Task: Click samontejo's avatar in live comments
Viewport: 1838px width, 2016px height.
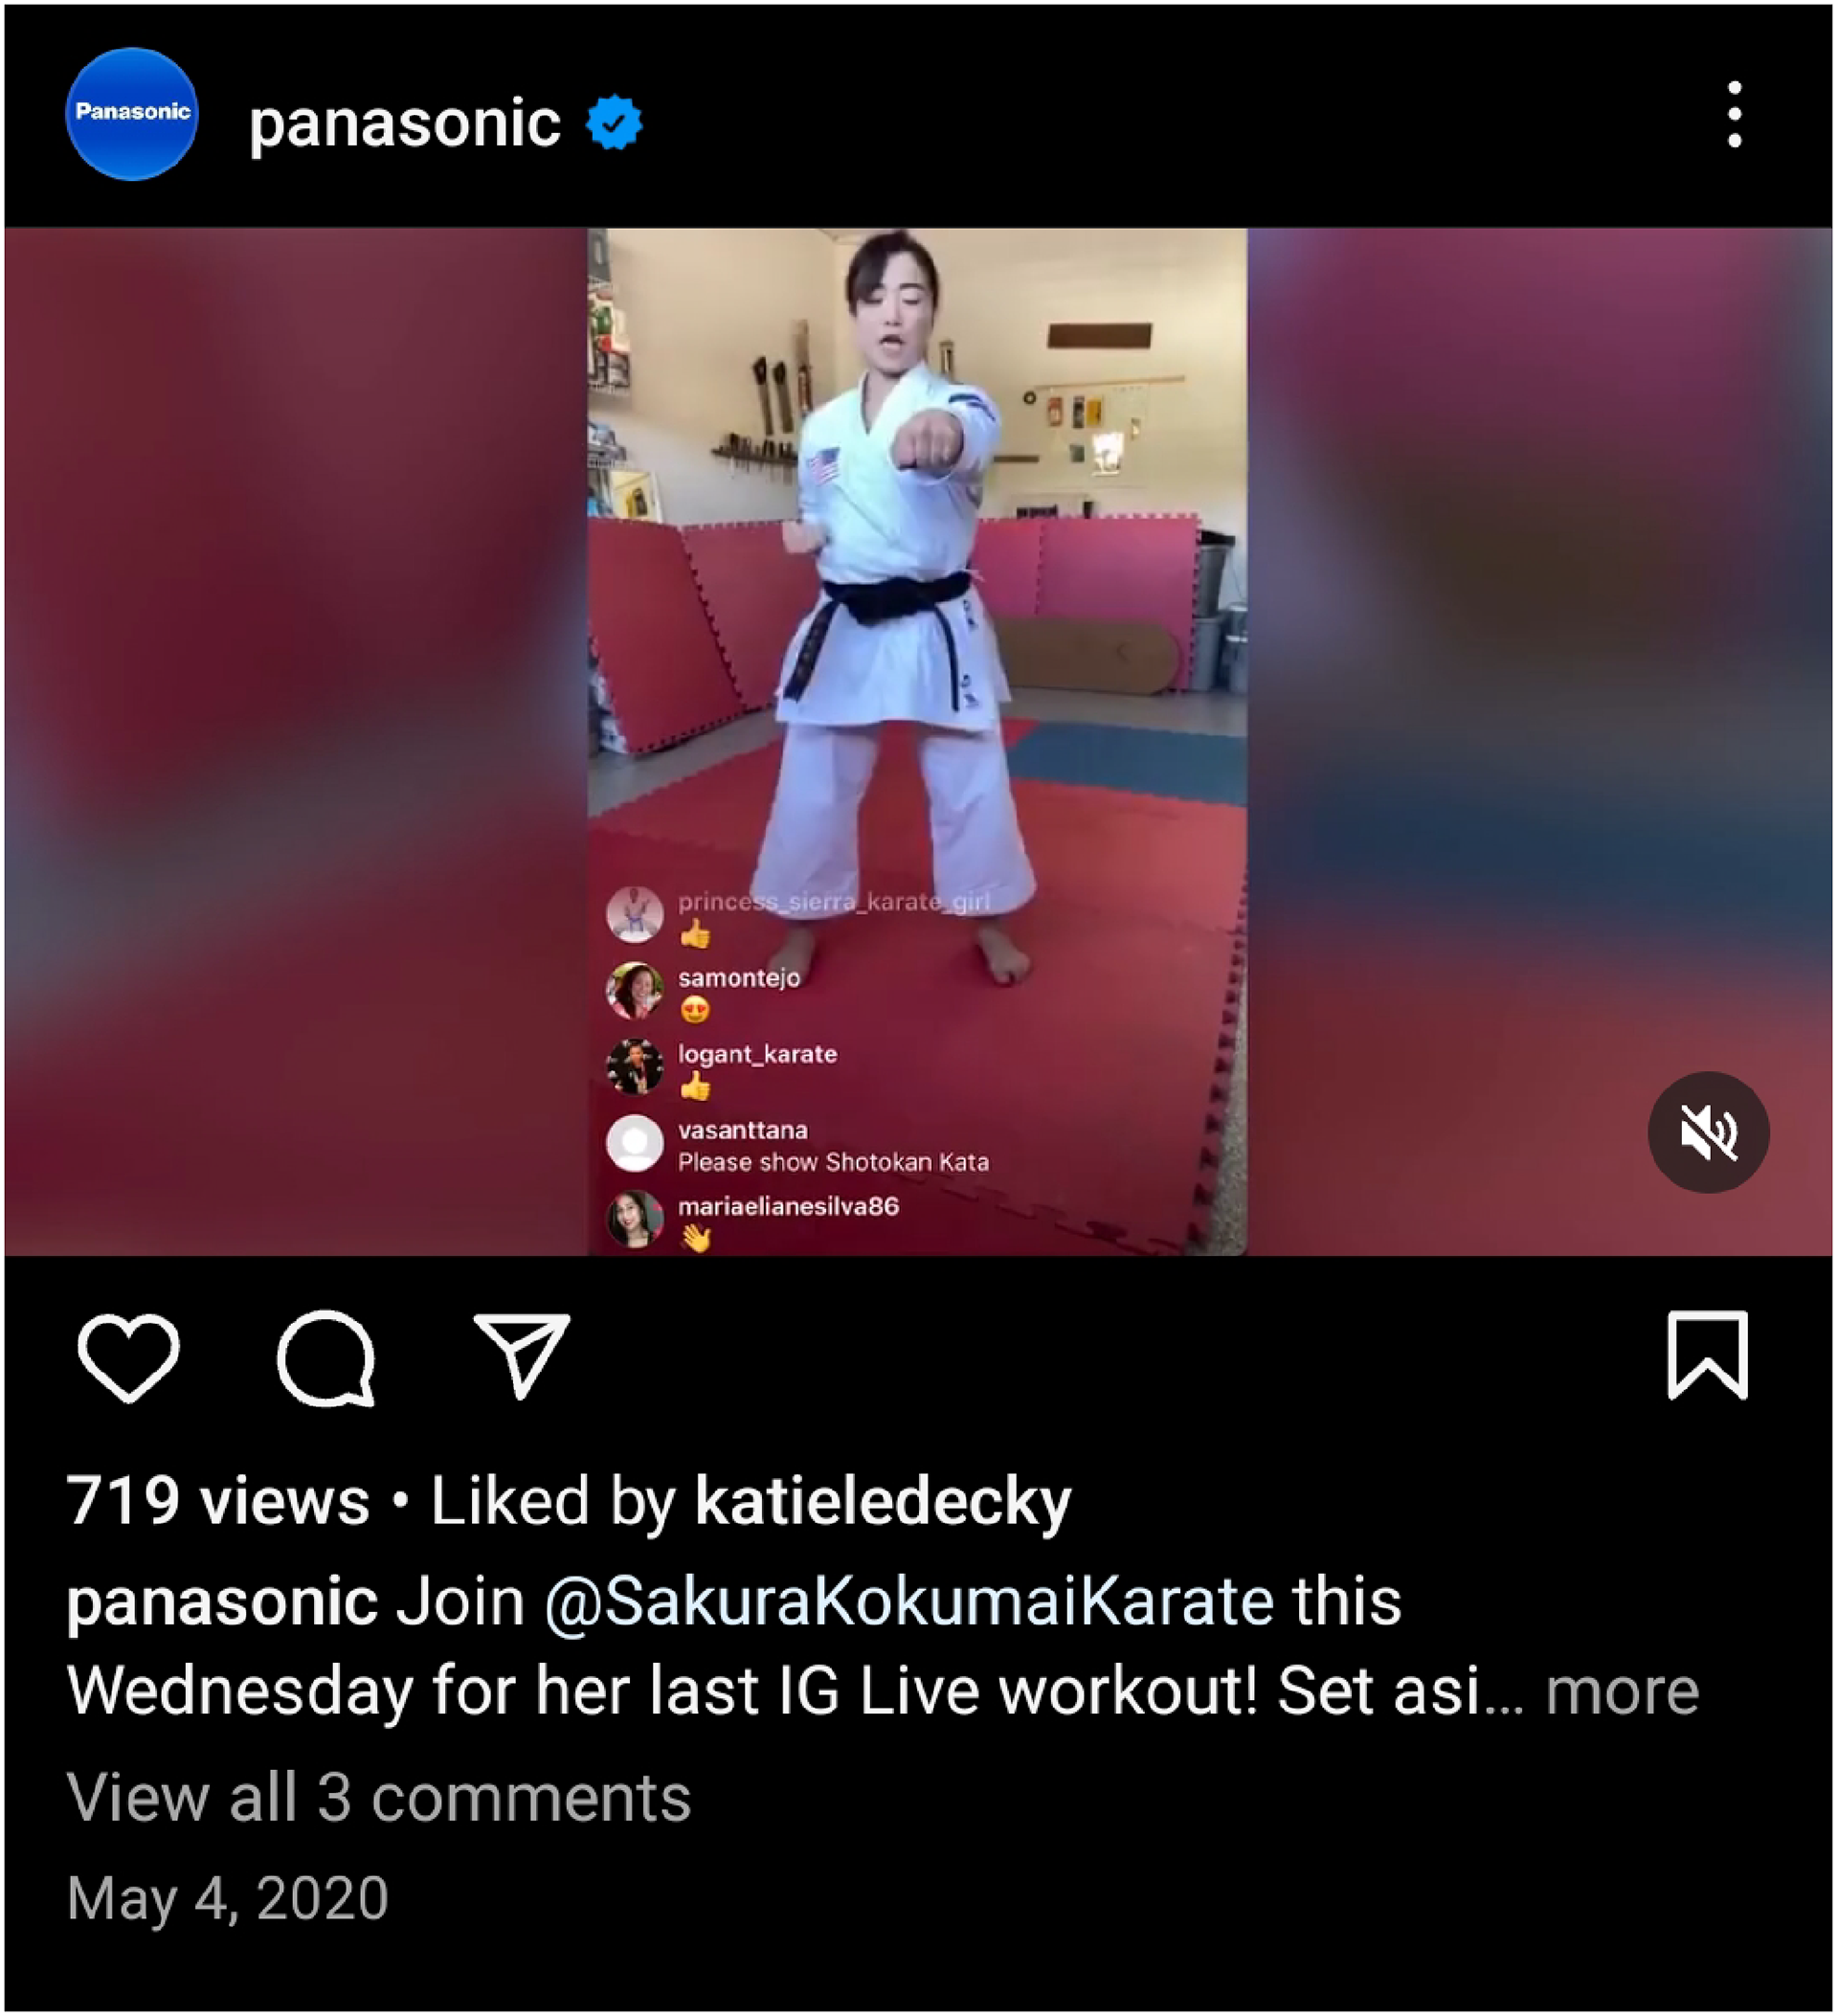Action: point(635,991)
